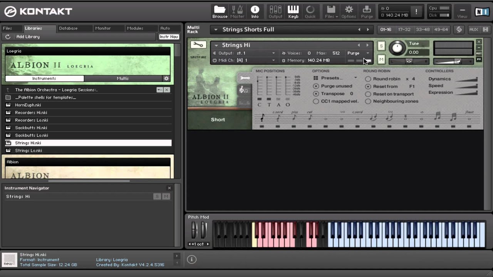Click the Multi Rack workspace icon beside 49-64
This screenshot has height=277, width=493.
tap(459, 30)
